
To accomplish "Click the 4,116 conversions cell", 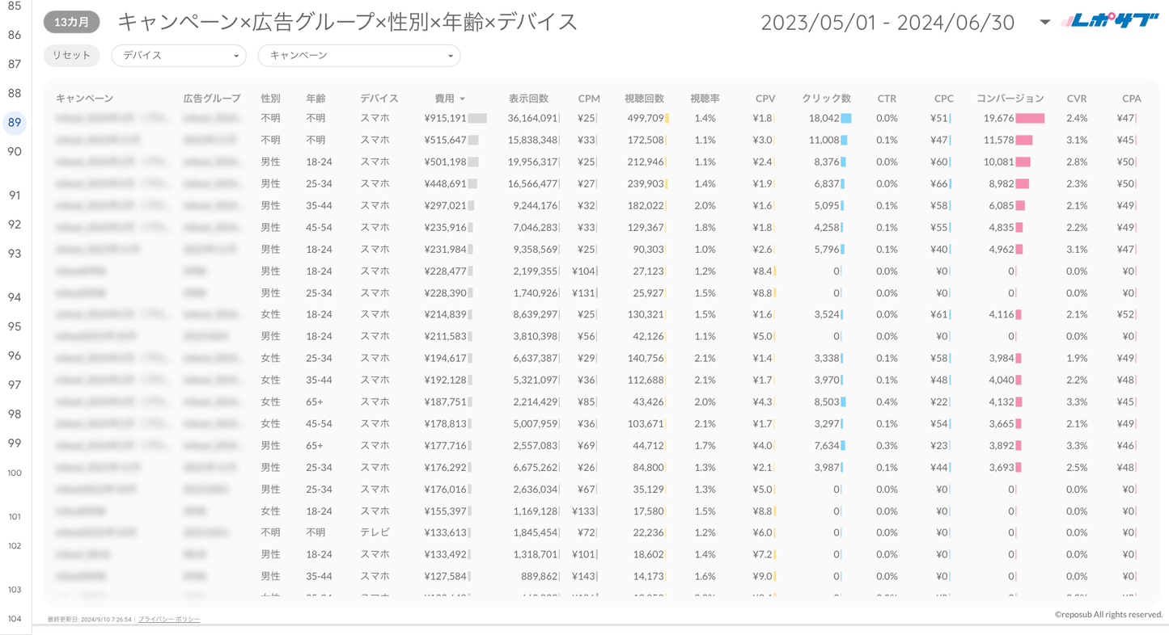I will click(x=1002, y=315).
